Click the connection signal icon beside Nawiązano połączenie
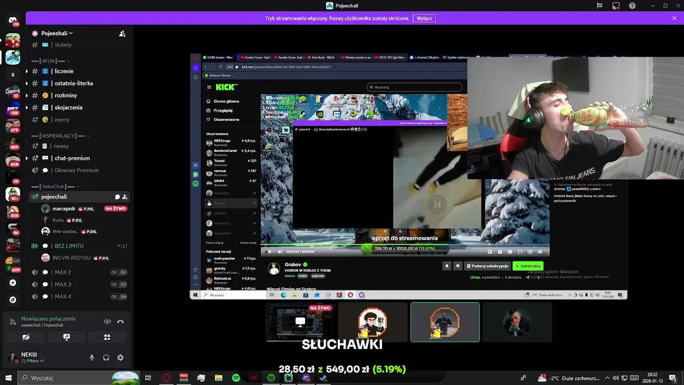Image resolution: width=684 pixels, height=385 pixels. [13, 322]
